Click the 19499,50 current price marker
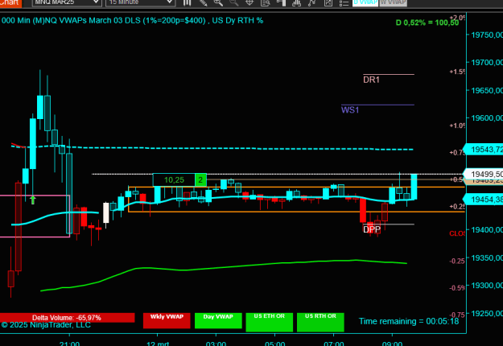 click(484, 174)
